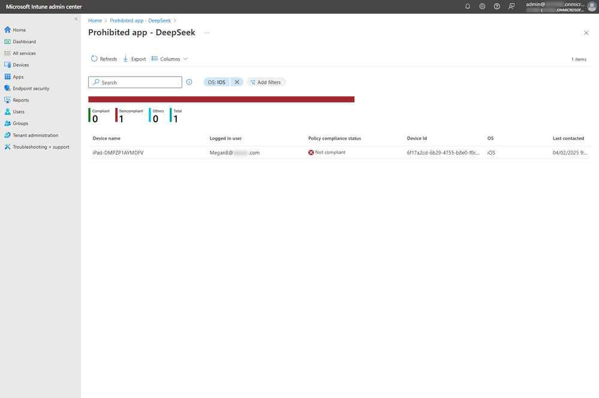Remove the OS: iOS filter

pyautogui.click(x=237, y=82)
